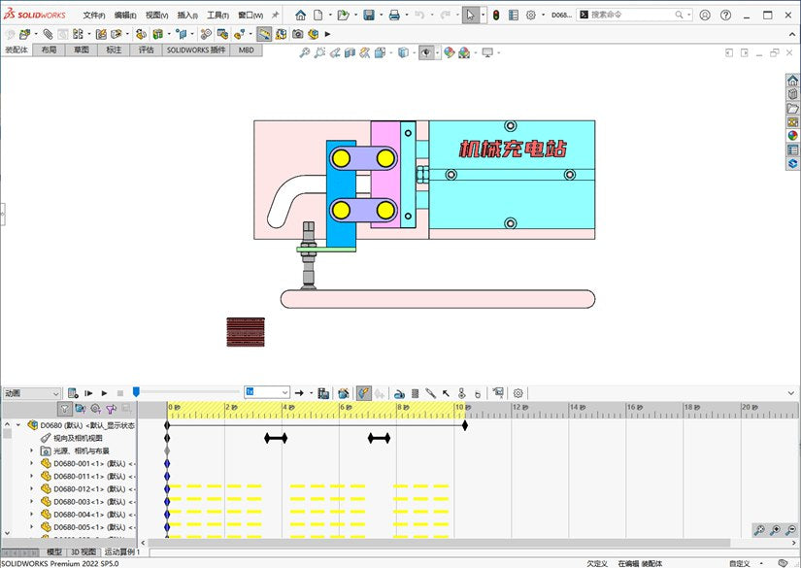Add a Spring in the motion toolbar
This screenshot has height=568, width=801.
click(x=416, y=393)
